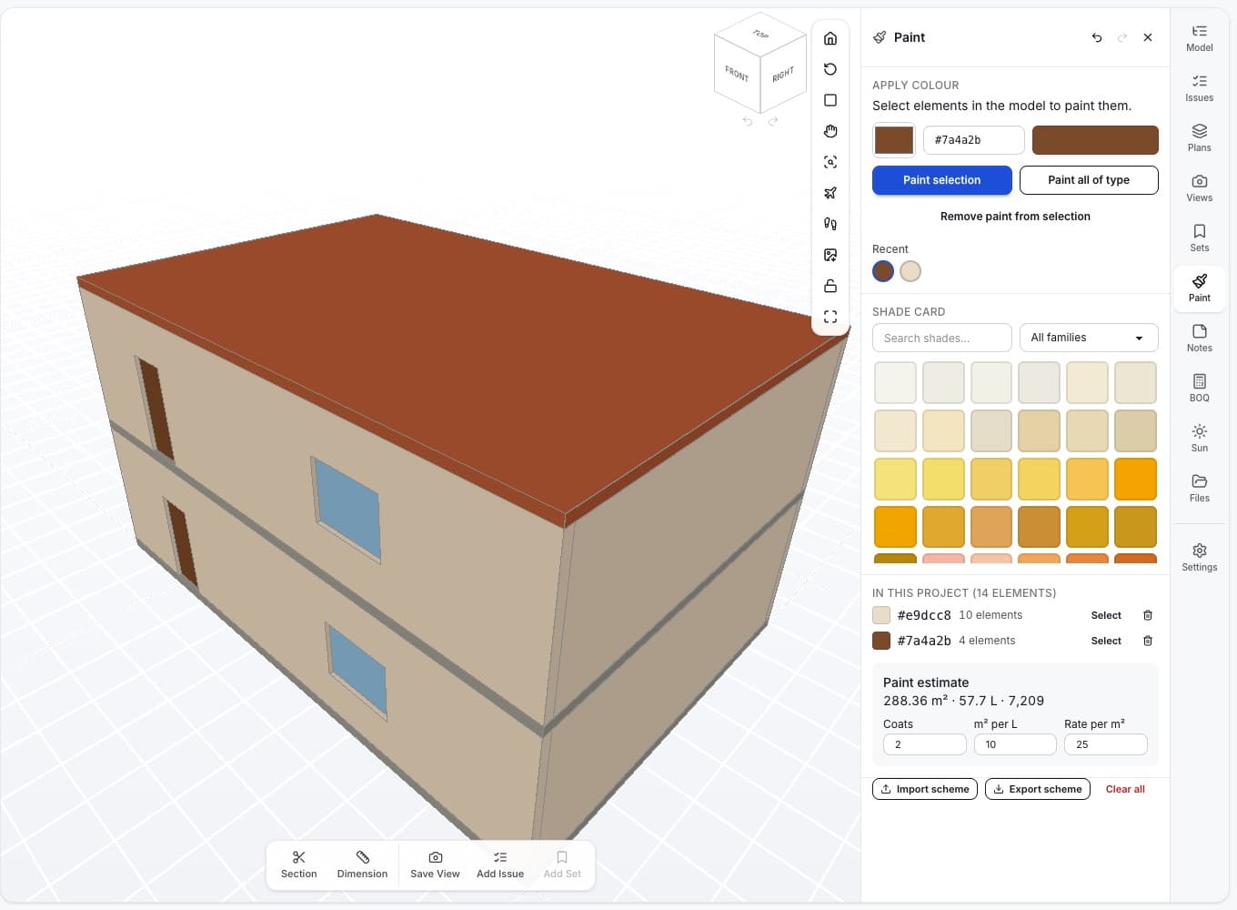
Task: Click the Paint selection button
Action: (x=941, y=180)
